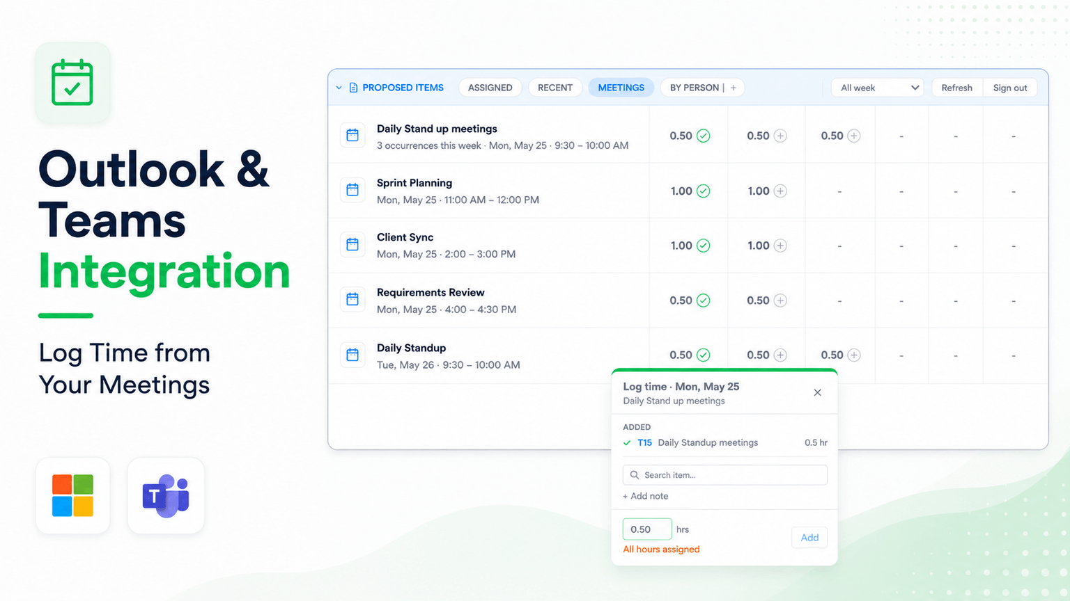Switch to the Assigned tab
This screenshot has width=1070, height=601.
(490, 88)
